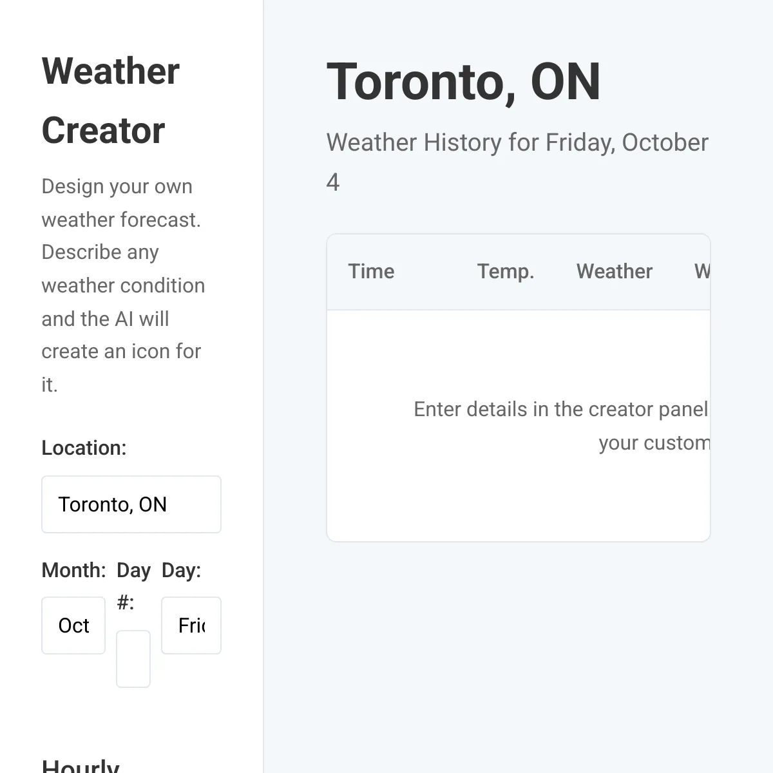Viewport: 773px width, 773px height.
Task: Click the Hourly section heading
Action: pyautogui.click(x=81, y=765)
